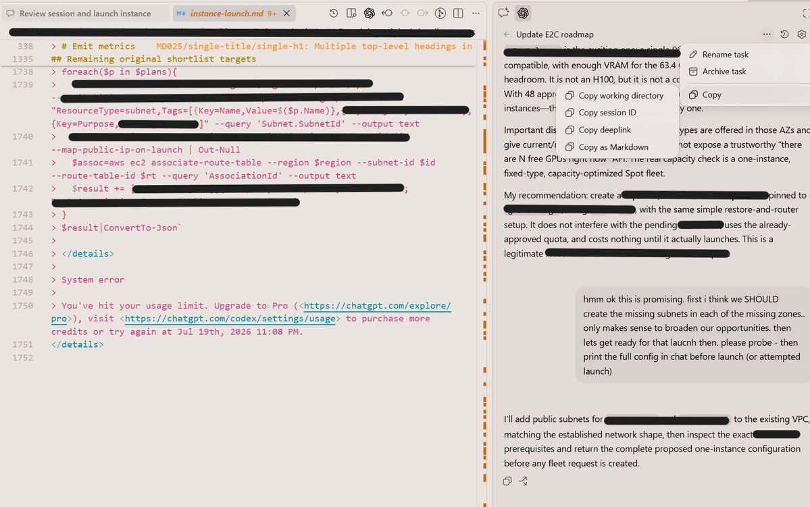Go to next change arrow icon
The width and height of the screenshot is (810, 507).
point(422,14)
